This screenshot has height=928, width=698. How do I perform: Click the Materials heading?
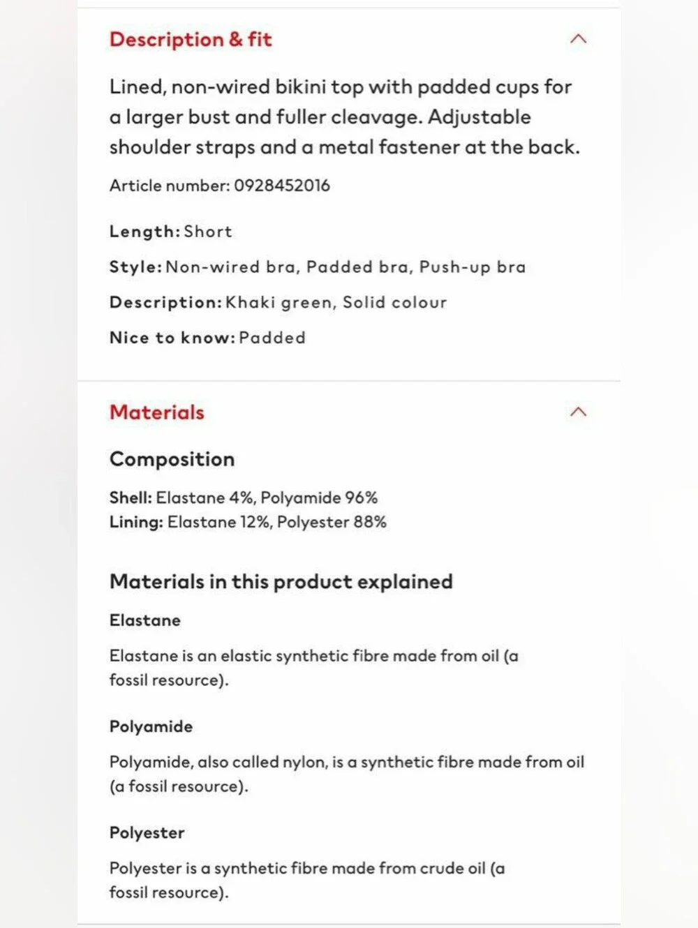pos(157,412)
